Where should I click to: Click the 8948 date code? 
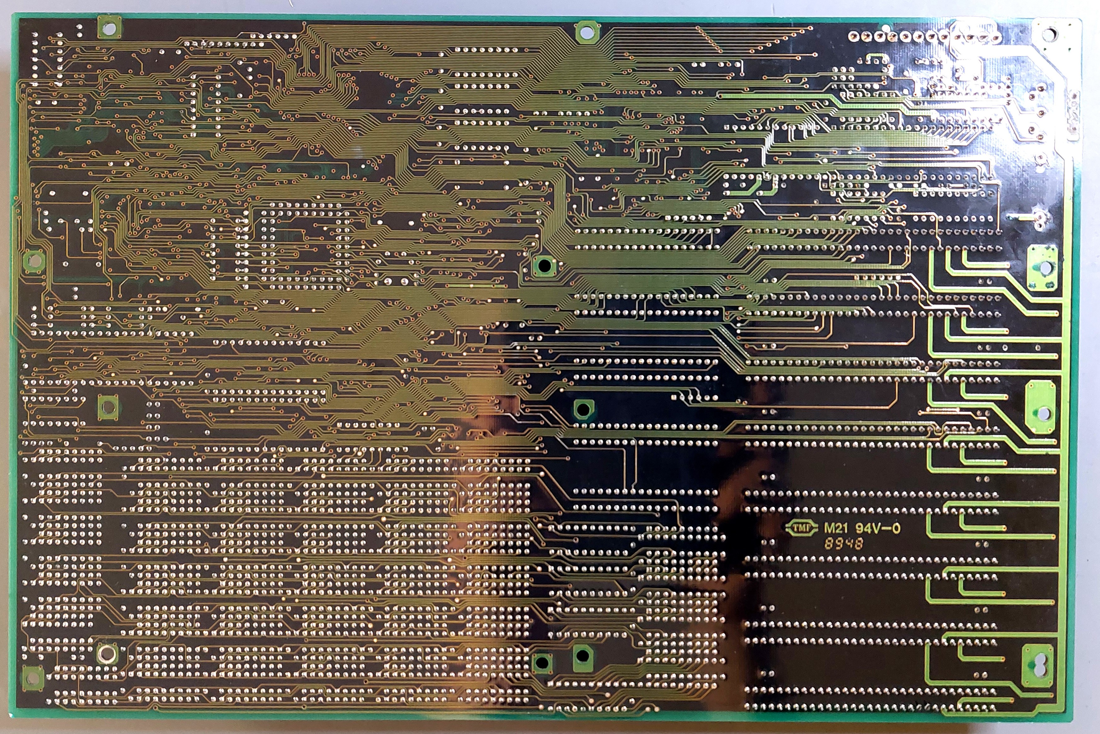[x=843, y=543]
